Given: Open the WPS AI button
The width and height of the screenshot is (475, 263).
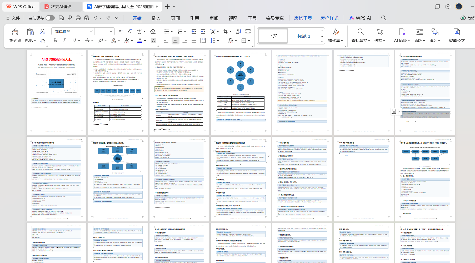Looking at the screenshot, I should coord(360,18).
